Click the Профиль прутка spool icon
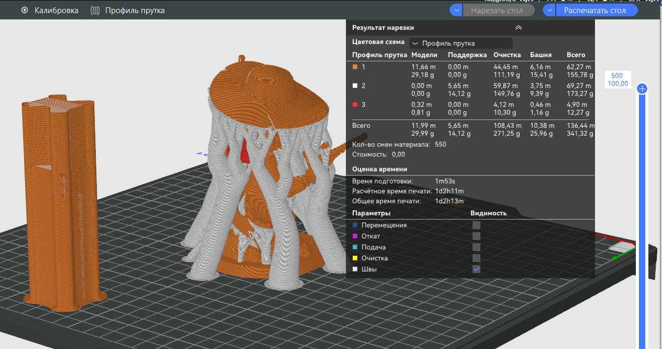The height and width of the screenshot is (349, 662). click(x=95, y=10)
